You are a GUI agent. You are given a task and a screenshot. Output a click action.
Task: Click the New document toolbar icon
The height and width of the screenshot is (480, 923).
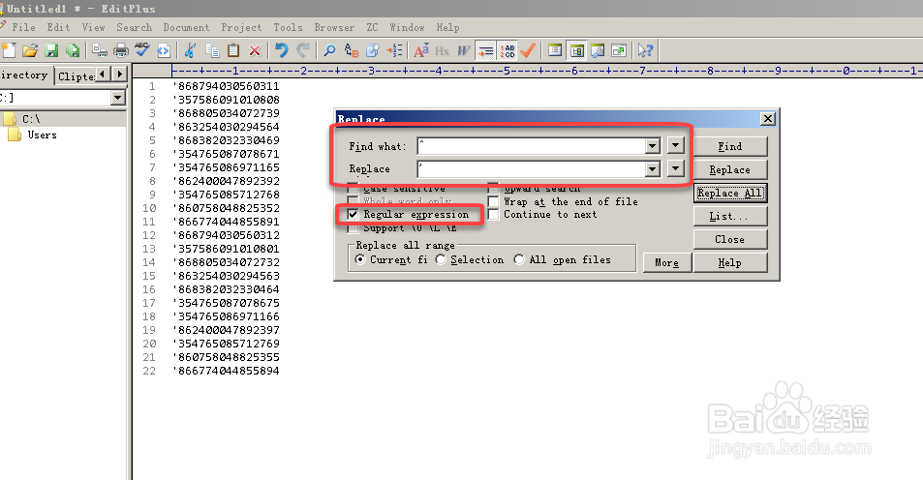pyautogui.click(x=9, y=50)
